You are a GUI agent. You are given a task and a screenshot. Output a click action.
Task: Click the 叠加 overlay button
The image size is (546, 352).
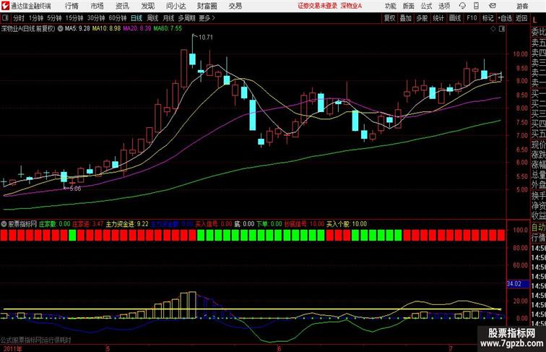point(406,18)
